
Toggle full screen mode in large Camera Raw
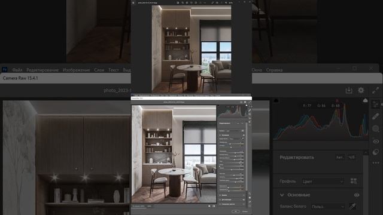coord(375,90)
